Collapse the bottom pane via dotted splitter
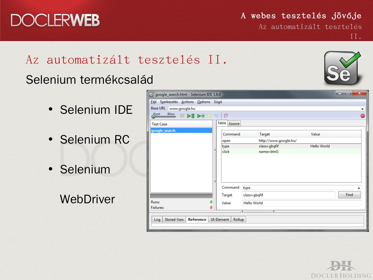This screenshot has height=280, width=373. tap(258, 212)
